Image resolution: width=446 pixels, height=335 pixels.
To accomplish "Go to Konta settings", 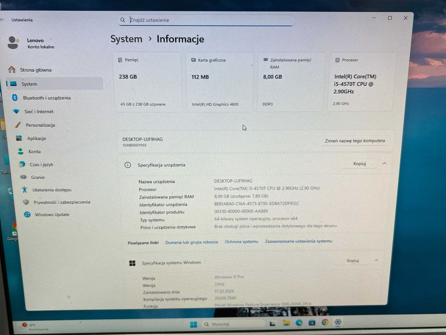I will tap(34, 152).
